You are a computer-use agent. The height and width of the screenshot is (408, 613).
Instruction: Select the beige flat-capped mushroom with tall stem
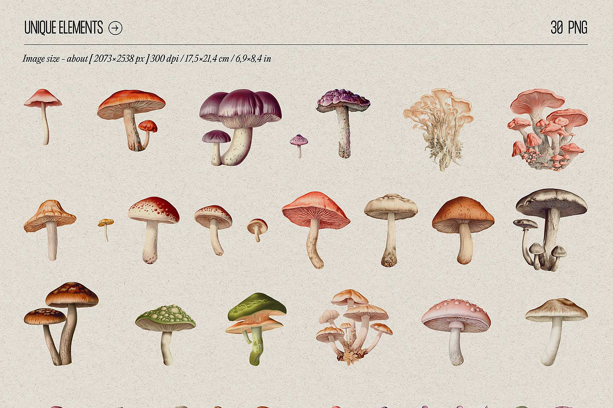coord(391,230)
